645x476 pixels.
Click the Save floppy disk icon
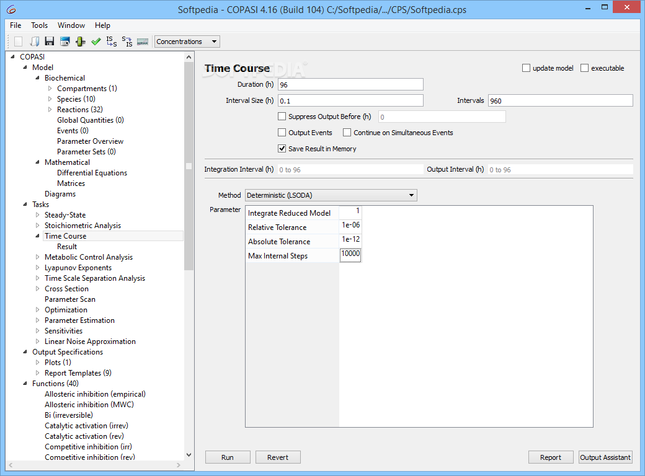[50, 42]
